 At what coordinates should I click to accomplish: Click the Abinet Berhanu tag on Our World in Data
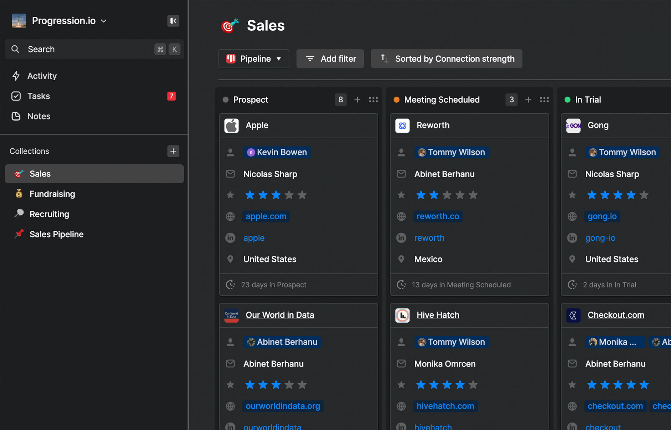(x=282, y=342)
